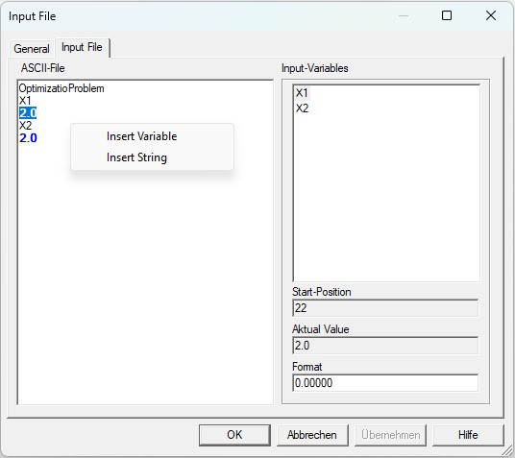The width and height of the screenshot is (515, 458).
Task: Click the Format input field
Action: click(385, 383)
